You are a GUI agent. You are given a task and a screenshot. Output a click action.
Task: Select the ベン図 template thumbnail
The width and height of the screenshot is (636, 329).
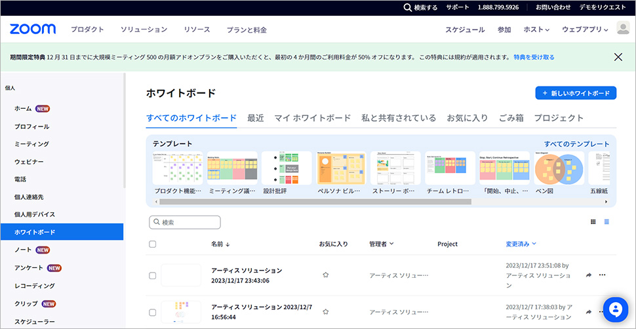(x=559, y=168)
